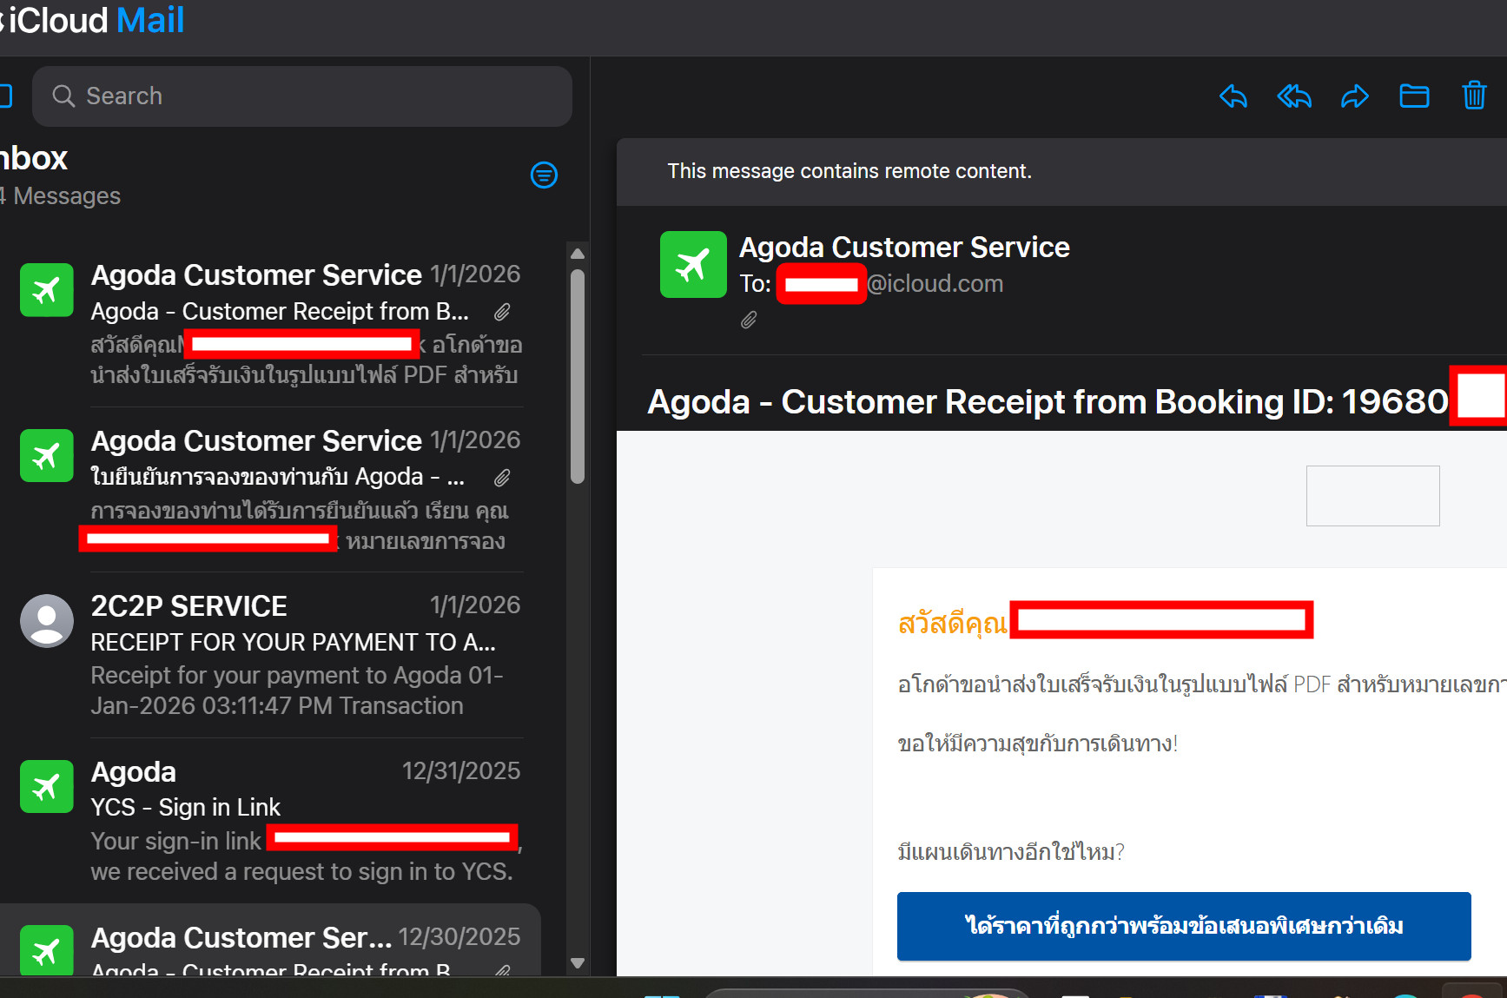
Task: Click message list scrollbar up arrow
Action: [x=578, y=254]
